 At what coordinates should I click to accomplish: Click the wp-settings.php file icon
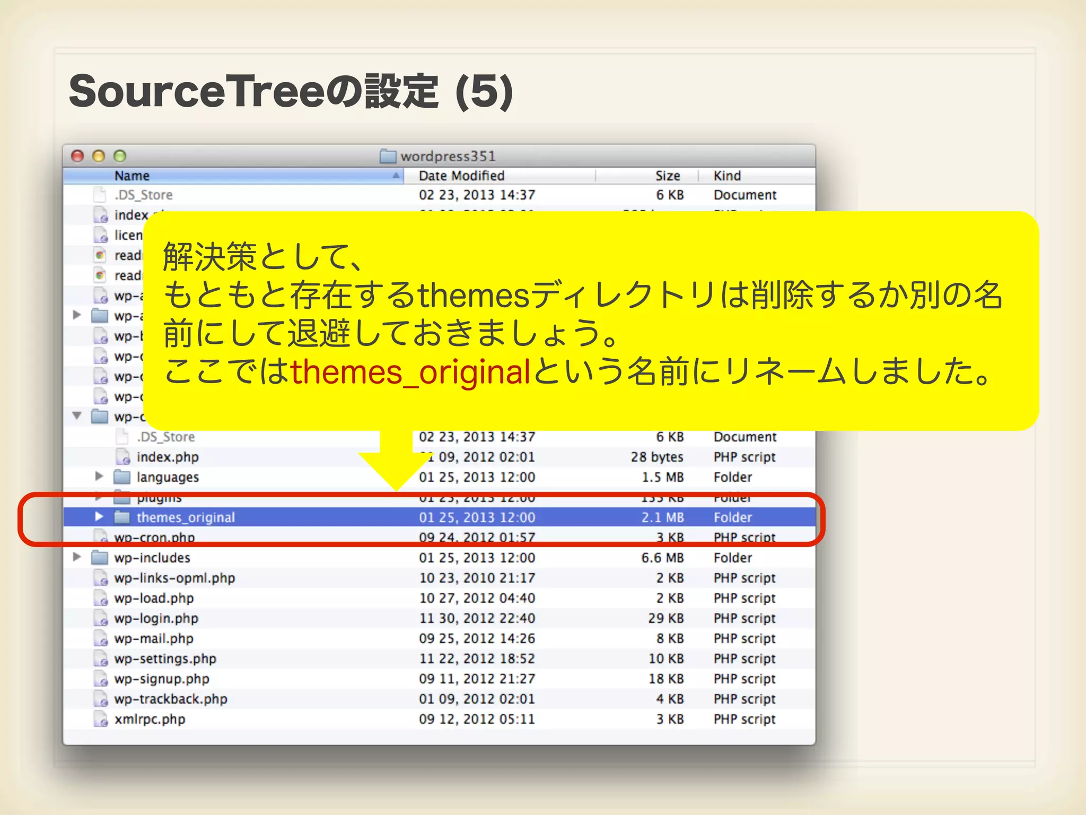click(x=100, y=658)
